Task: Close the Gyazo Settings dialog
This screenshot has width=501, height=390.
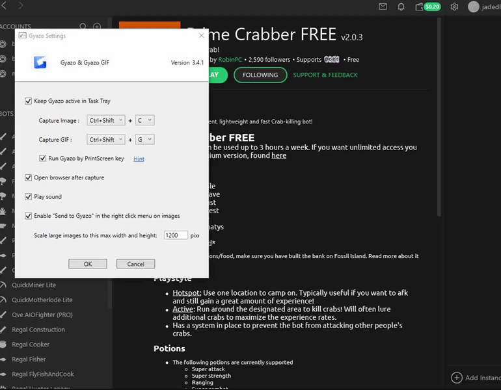Action: (201, 36)
